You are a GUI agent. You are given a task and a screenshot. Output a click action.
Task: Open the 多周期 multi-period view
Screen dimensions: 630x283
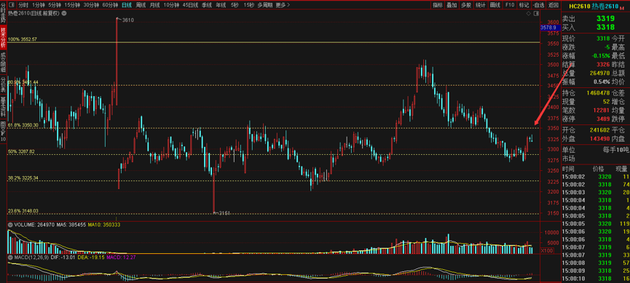(265, 5)
